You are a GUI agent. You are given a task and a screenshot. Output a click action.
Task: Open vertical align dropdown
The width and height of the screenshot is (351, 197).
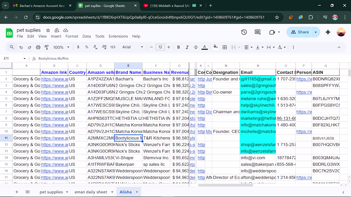pos(260,47)
